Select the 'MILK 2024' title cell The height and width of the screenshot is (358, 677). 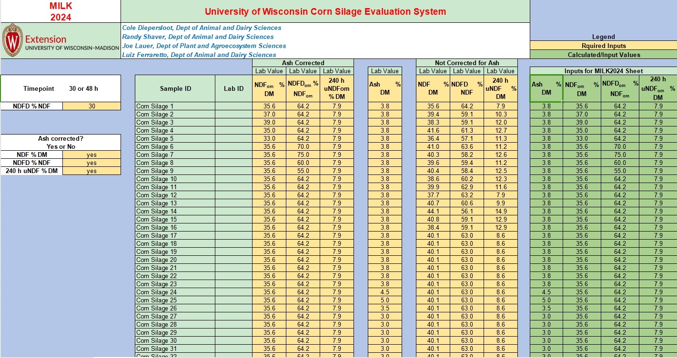[61, 11]
